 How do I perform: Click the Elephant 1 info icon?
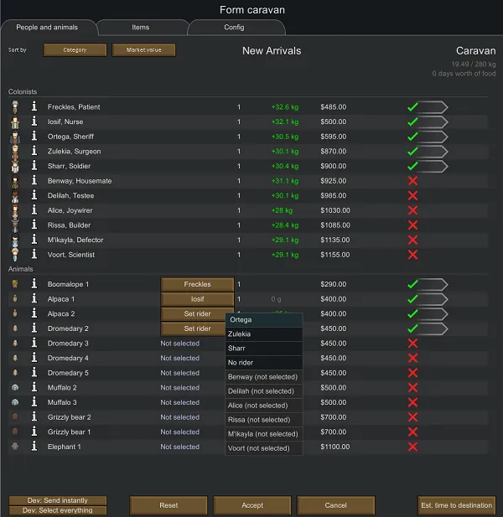34,447
